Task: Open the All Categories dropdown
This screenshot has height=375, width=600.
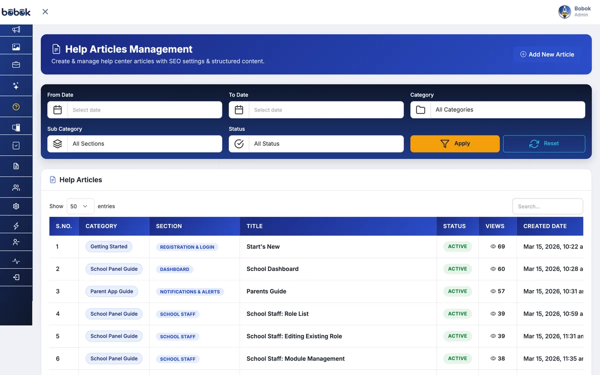Action: pyautogui.click(x=507, y=110)
